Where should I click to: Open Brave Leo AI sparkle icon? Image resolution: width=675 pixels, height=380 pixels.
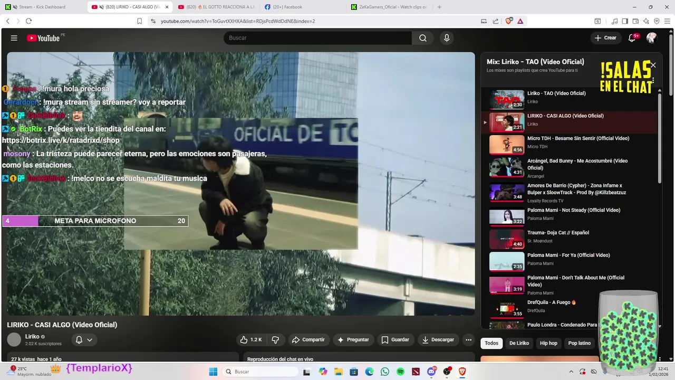click(646, 21)
